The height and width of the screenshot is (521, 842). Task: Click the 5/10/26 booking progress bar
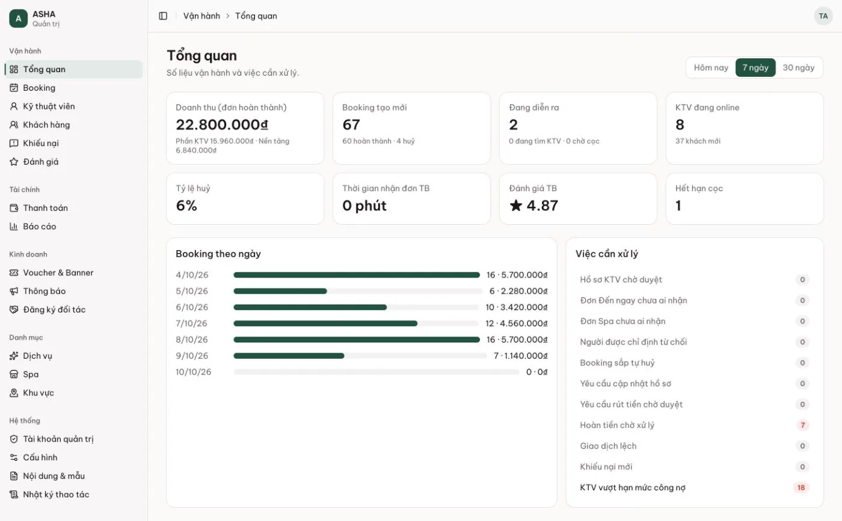pos(357,291)
